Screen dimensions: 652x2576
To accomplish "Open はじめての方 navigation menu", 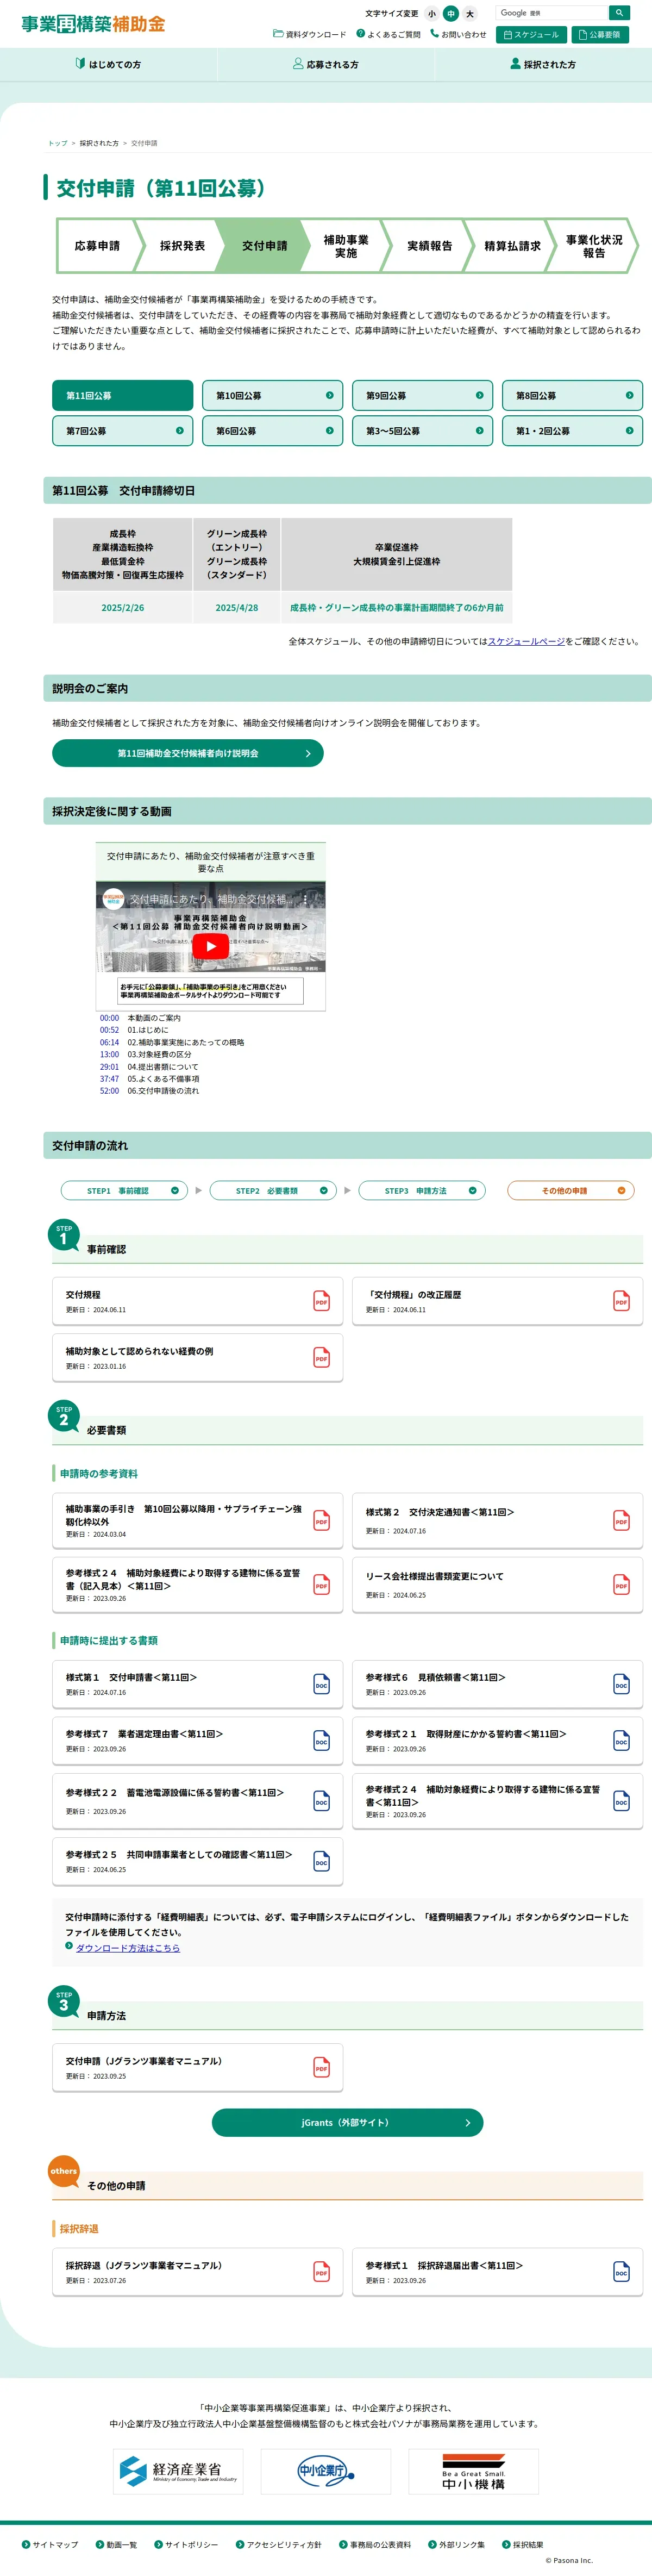I will tap(108, 64).
